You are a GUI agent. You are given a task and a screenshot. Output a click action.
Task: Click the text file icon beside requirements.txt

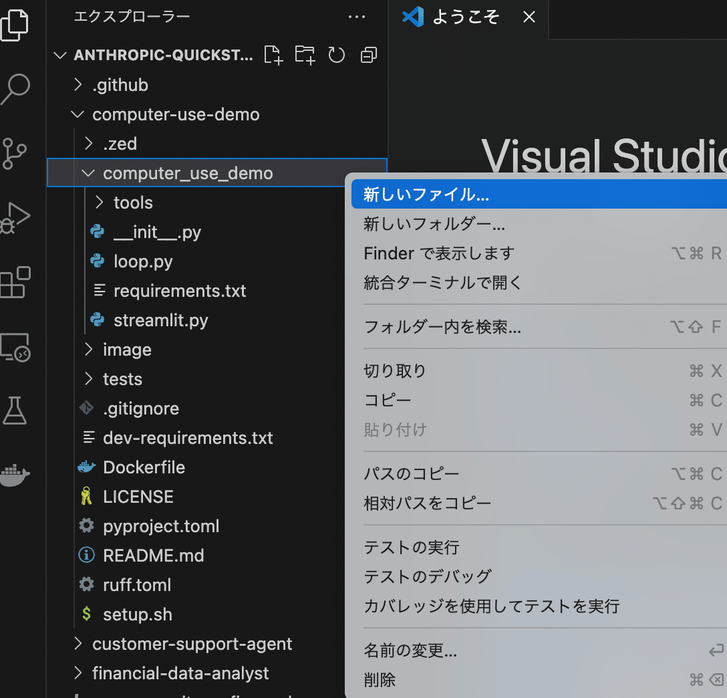click(x=100, y=290)
